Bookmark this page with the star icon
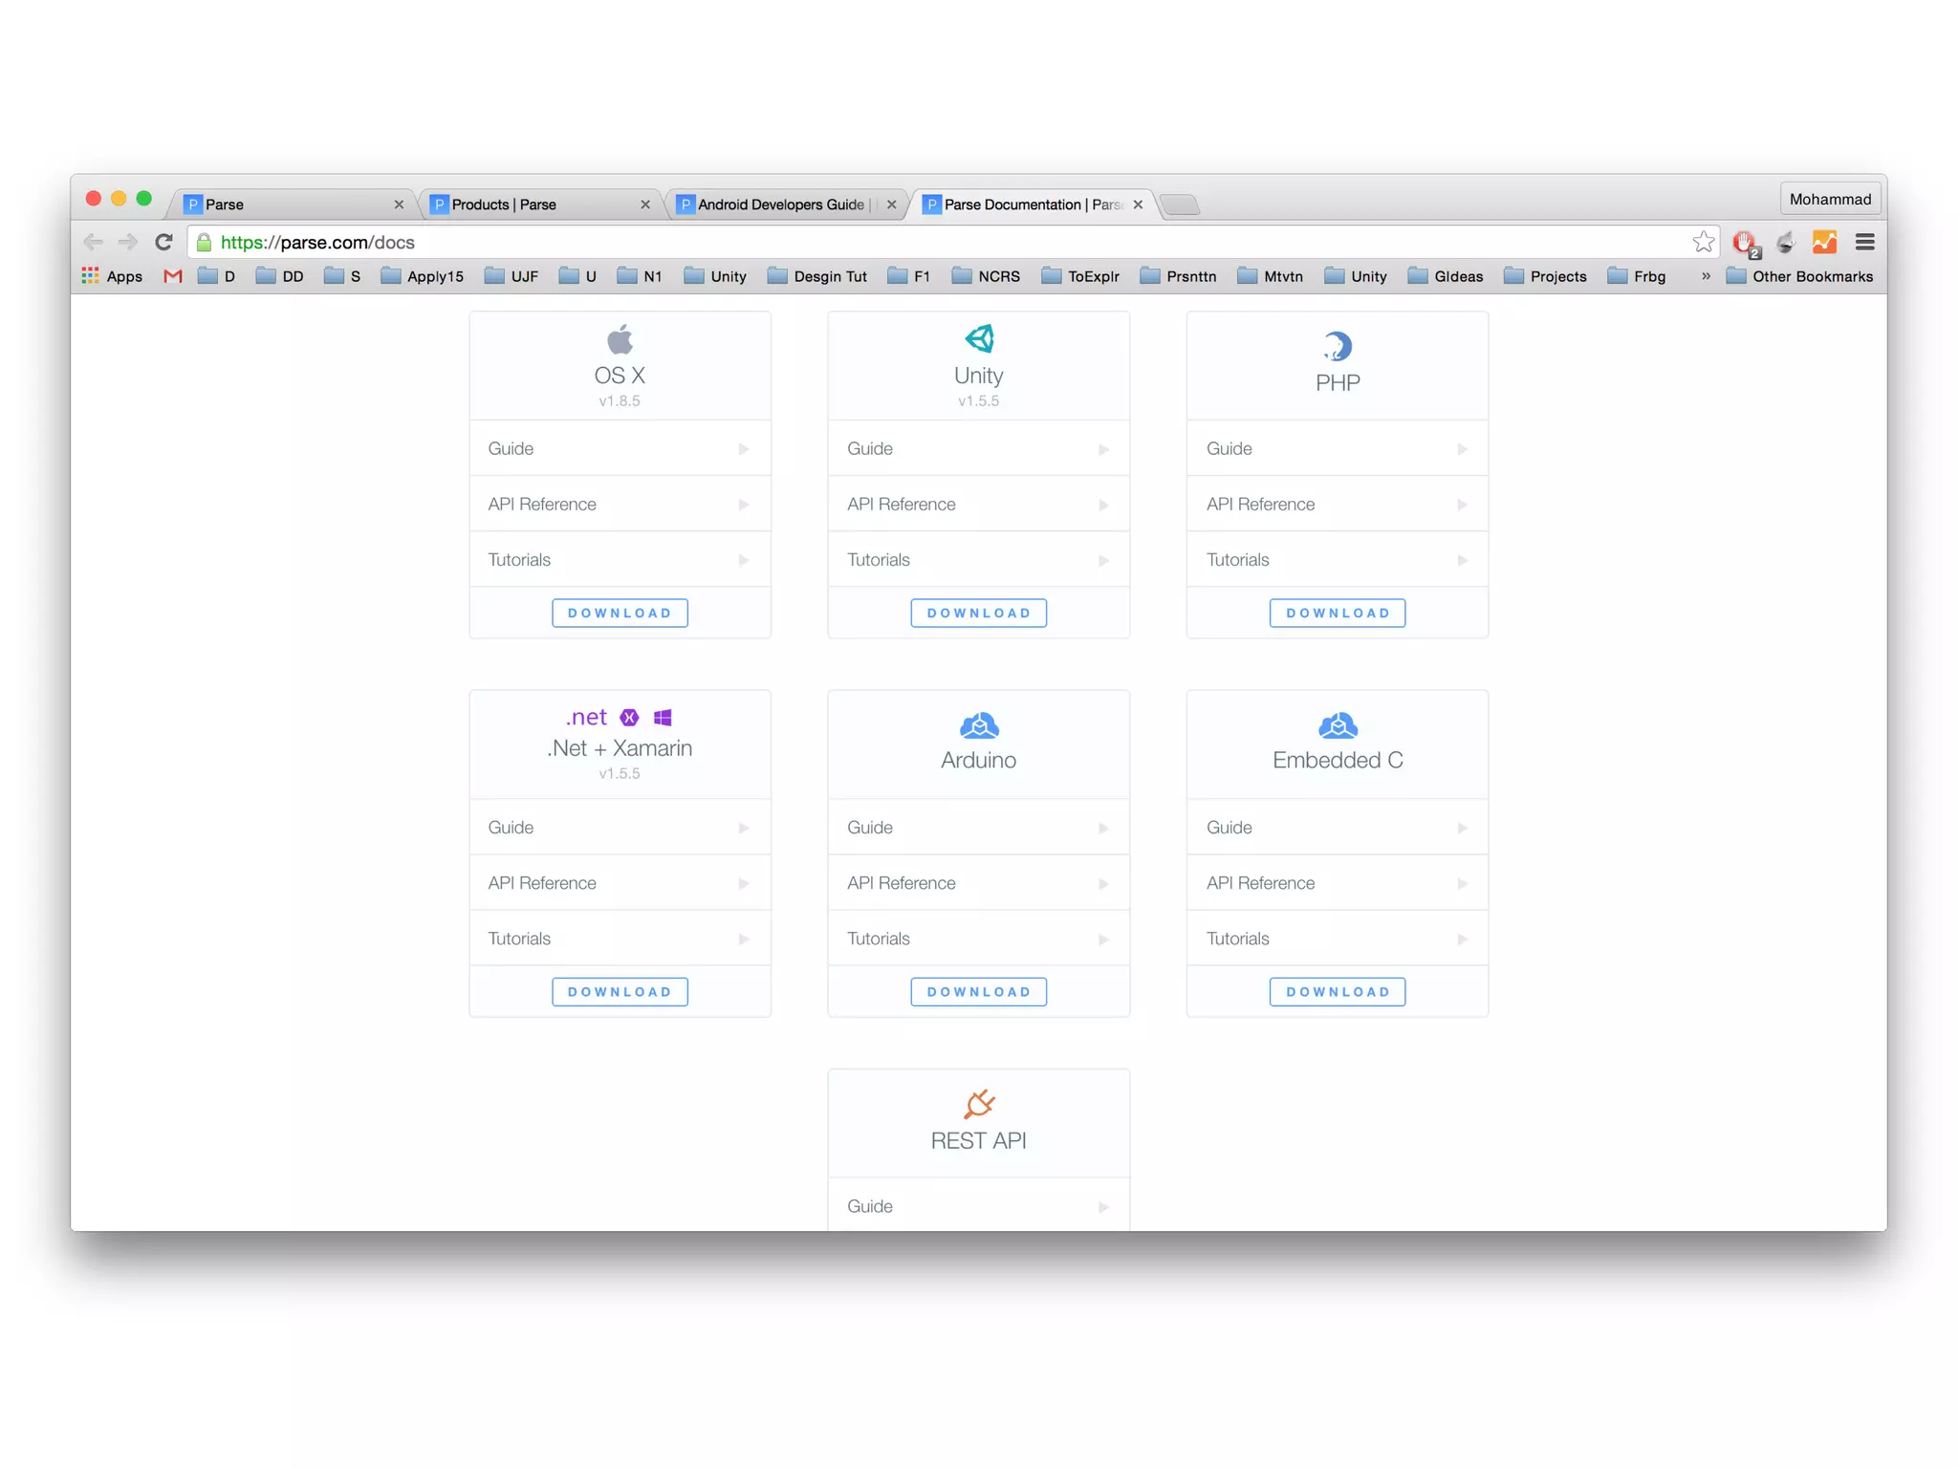Viewport: 1958px width, 1468px height. [1703, 242]
